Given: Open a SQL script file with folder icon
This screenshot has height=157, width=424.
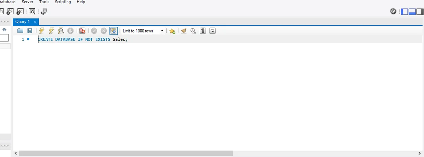Looking at the screenshot, I should tap(20, 31).
